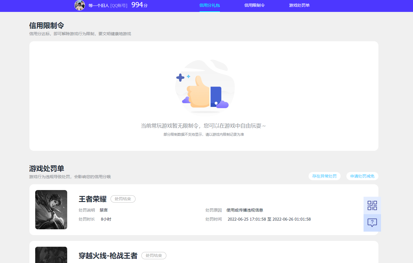Click 使用或传播违规信息 reason text
This screenshot has height=263, width=413.
(245, 210)
